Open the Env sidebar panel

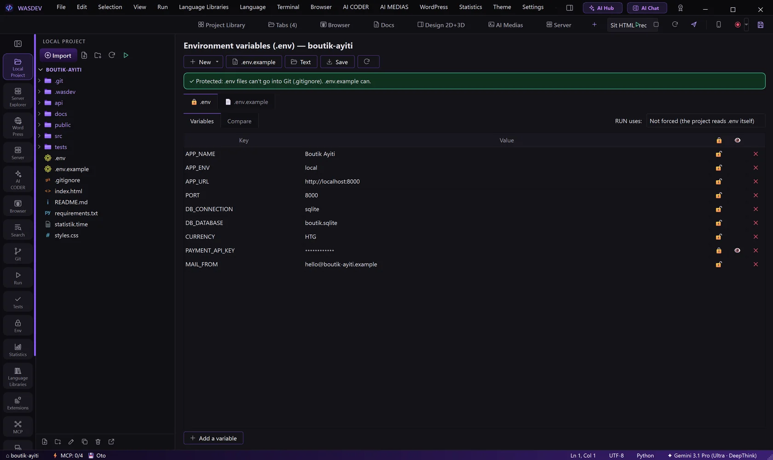point(18,326)
